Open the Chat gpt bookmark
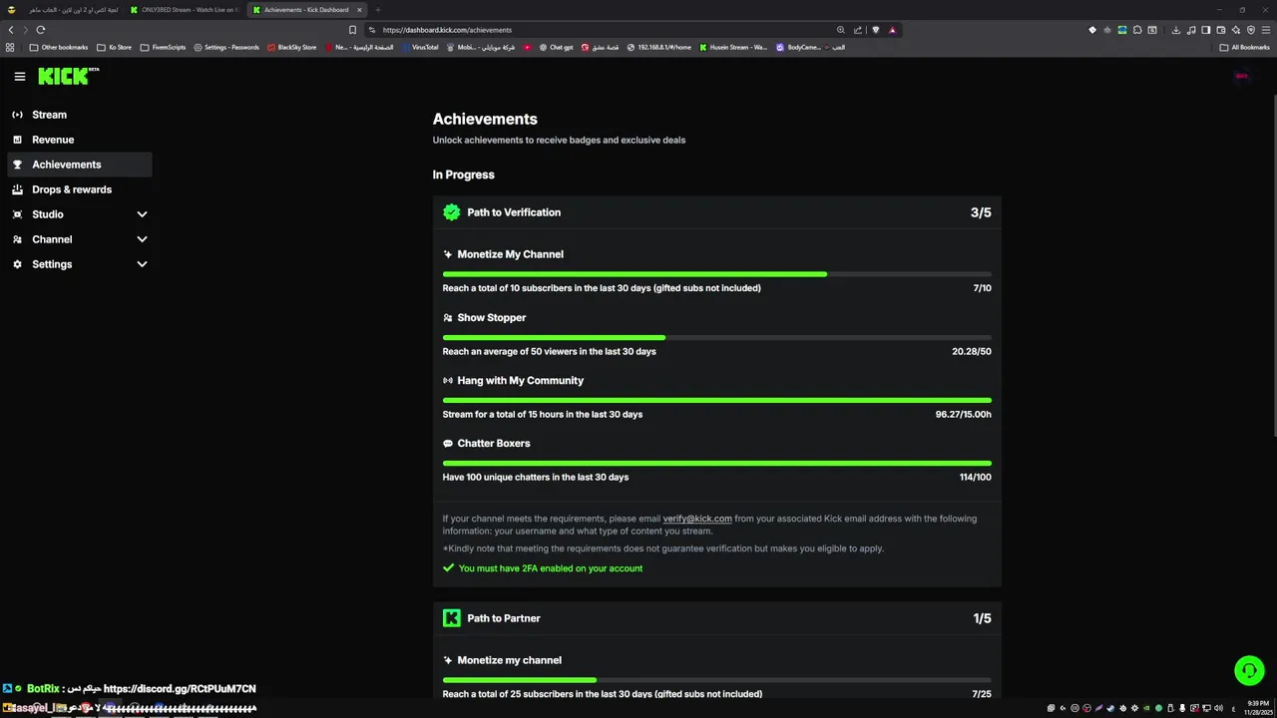The height and width of the screenshot is (718, 1277). [556, 47]
